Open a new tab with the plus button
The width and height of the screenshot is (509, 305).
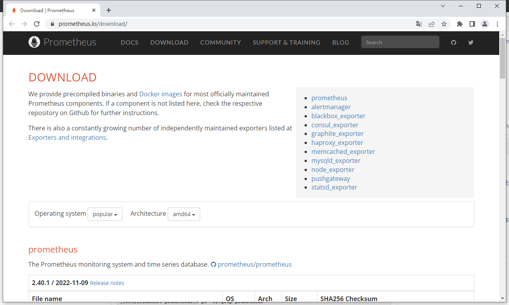tap(109, 10)
